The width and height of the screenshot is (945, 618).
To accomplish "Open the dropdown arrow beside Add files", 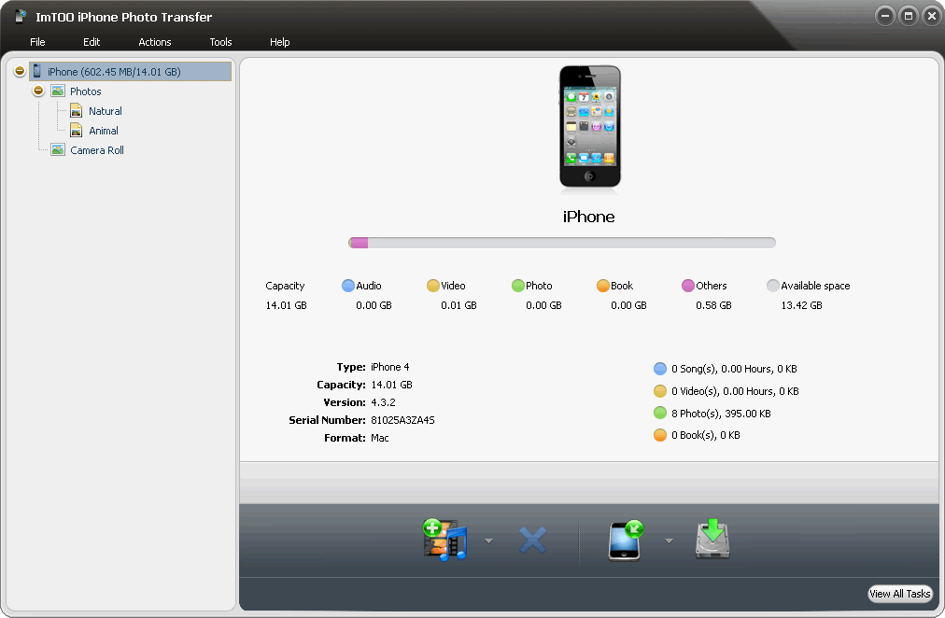I will click(x=488, y=541).
